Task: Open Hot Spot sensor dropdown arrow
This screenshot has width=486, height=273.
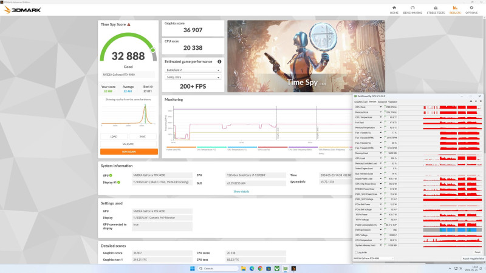Action: [x=381, y=123]
